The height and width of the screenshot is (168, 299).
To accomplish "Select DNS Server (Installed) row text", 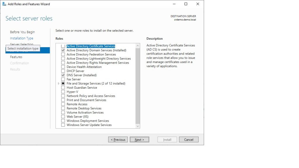I will (x=82, y=75).
